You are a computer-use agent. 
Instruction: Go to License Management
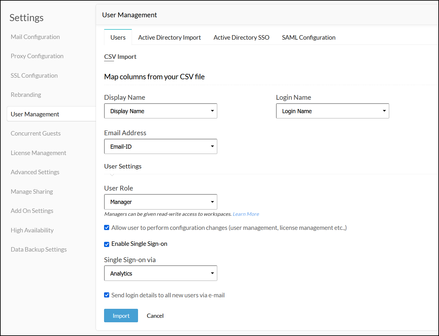click(x=38, y=153)
